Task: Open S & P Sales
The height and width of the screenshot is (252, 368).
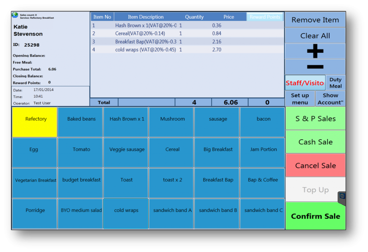Action: point(315,118)
